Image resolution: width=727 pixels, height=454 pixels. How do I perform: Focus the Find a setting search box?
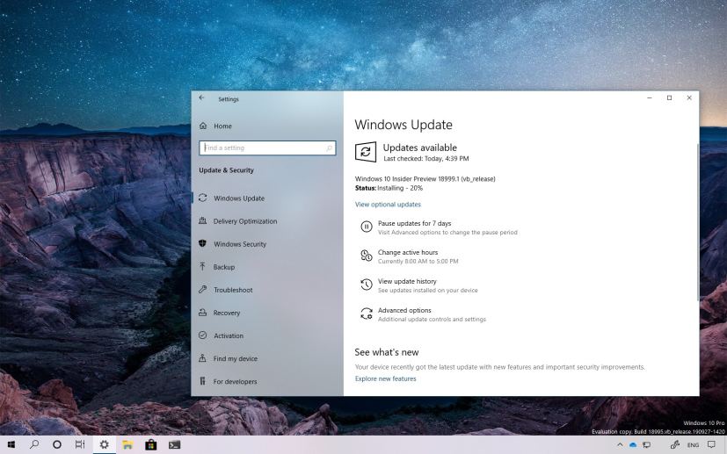point(267,148)
